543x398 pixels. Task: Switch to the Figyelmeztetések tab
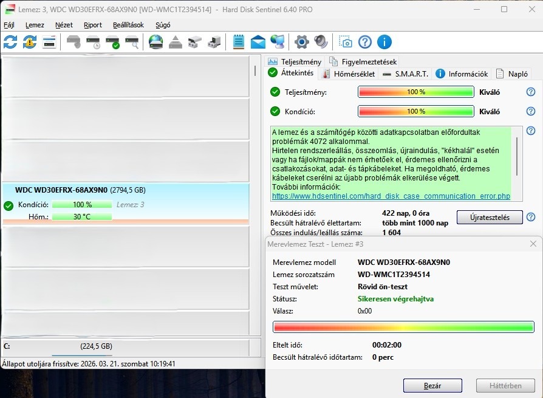pyautogui.click(x=363, y=61)
